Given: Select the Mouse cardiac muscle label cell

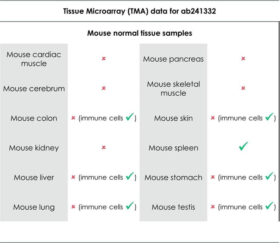Looking at the screenshot, I should pyautogui.click(x=34, y=59).
